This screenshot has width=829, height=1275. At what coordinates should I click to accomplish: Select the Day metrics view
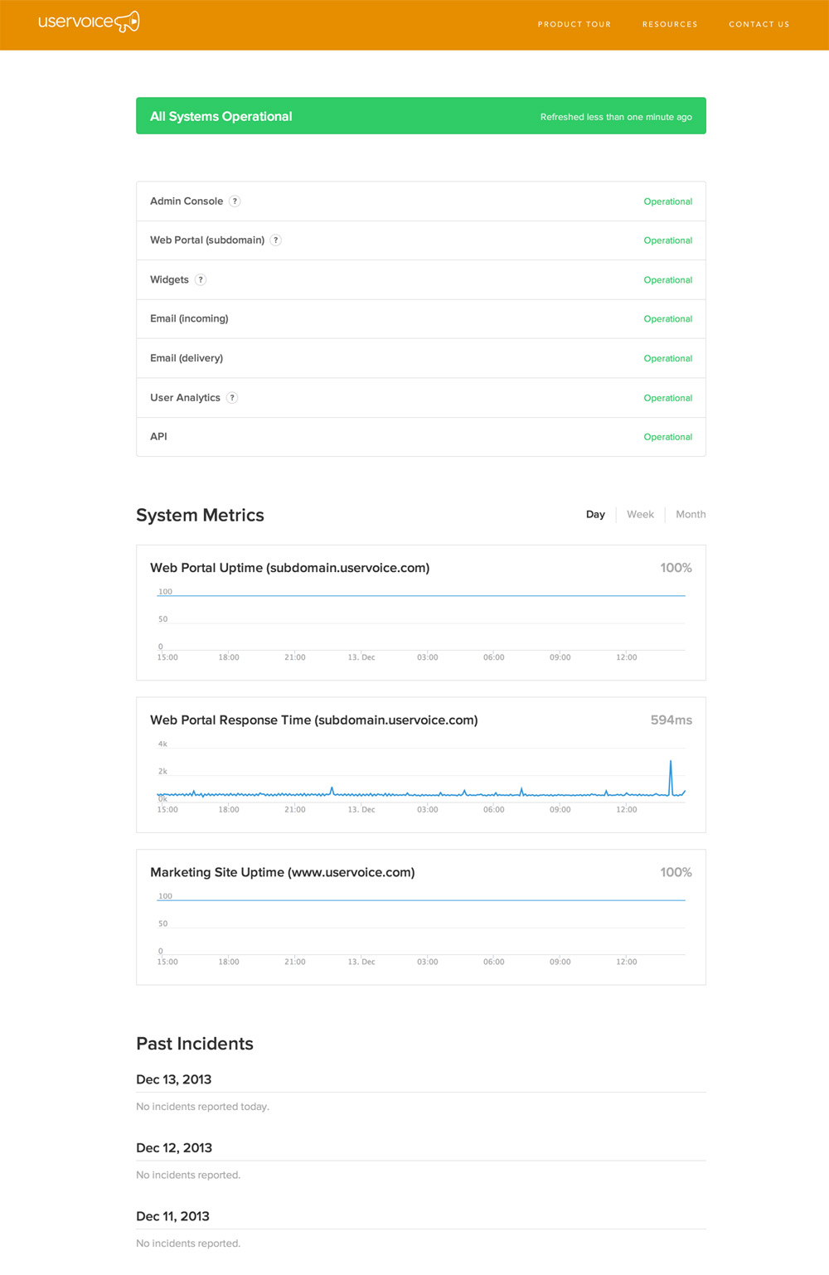pyautogui.click(x=595, y=514)
